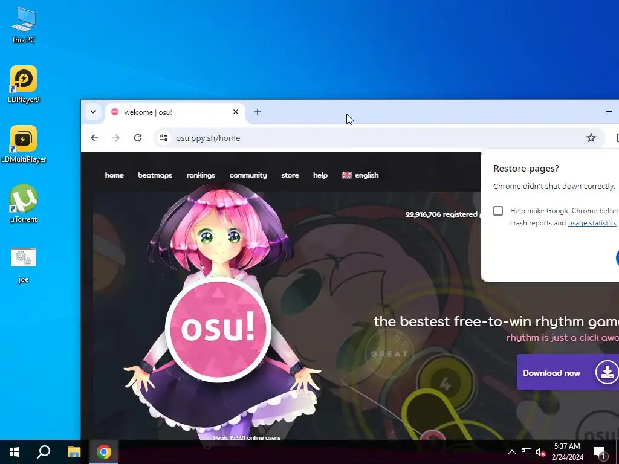Close the welcome | osu! tab
The width and height of the screenshot is (619, 464).
pos(236,112)
